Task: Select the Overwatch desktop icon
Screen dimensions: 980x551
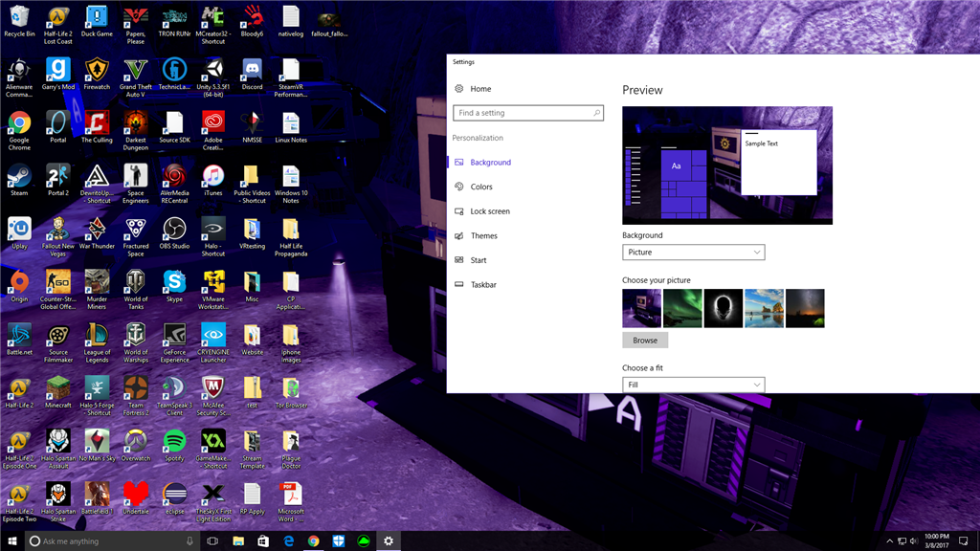Action: [136, 446]
